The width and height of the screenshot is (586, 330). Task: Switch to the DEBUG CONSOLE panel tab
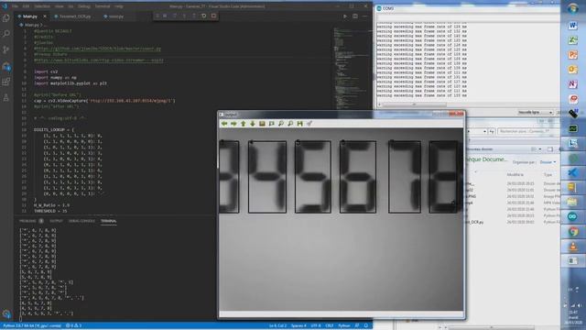click(81, 221)
